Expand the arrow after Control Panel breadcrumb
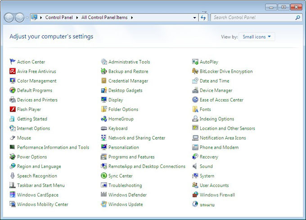 pos(77,18)
